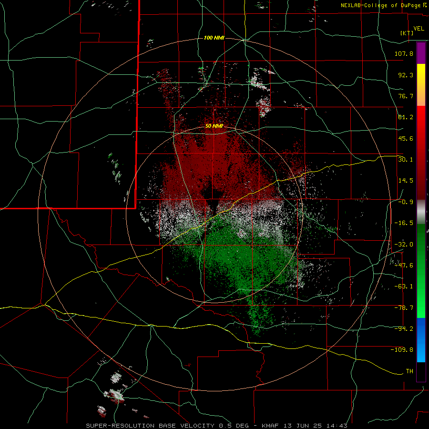
Task: Click the -94.2 velocity scale value
Action: (x=404, y=329)
